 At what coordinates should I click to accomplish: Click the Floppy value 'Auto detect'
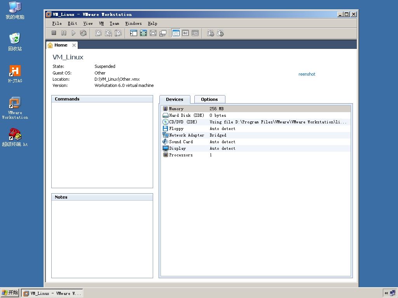point(222,128)
